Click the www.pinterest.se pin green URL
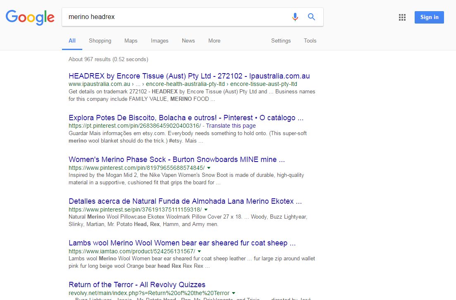 point(135,210)
